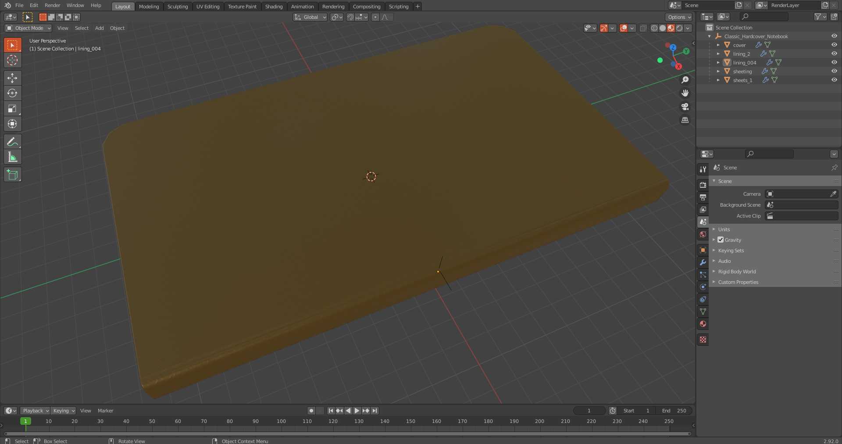
Task: Switch to orthographic grid view icon
Action: click(x=685, y=120)
